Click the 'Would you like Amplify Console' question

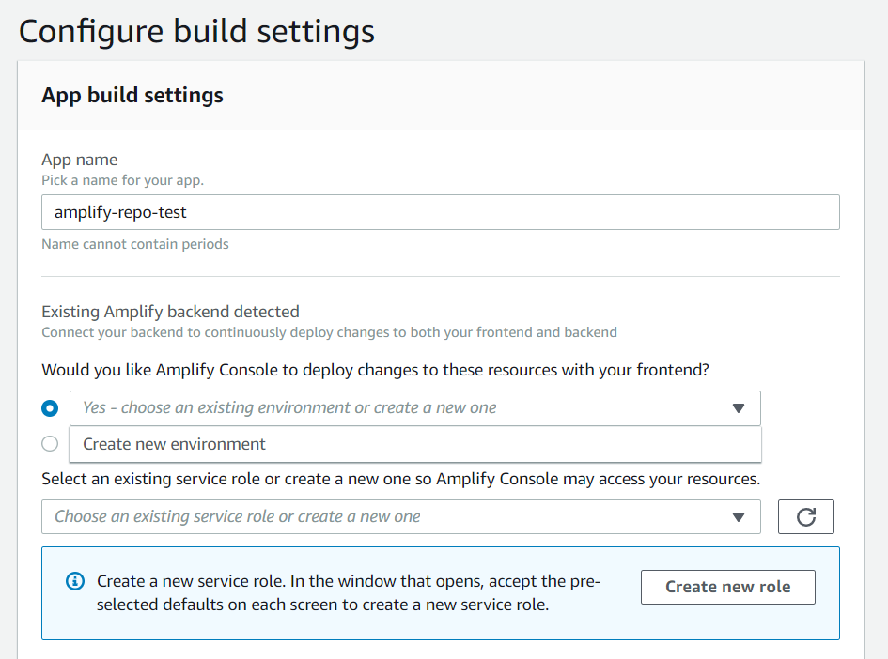point(375,370)
